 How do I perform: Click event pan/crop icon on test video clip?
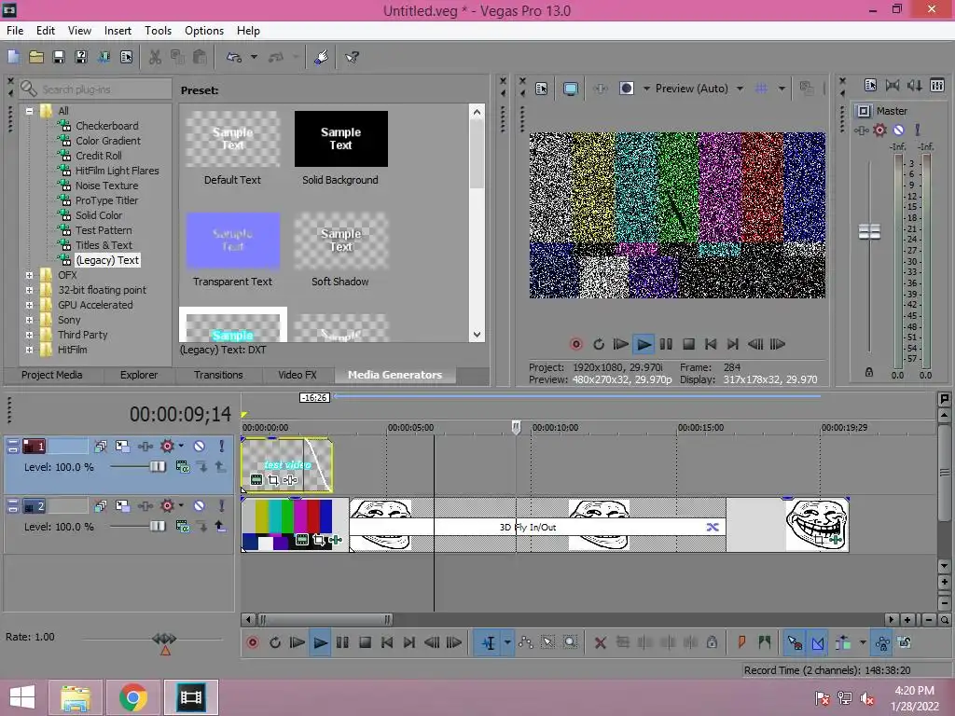[x=273, y=480]
